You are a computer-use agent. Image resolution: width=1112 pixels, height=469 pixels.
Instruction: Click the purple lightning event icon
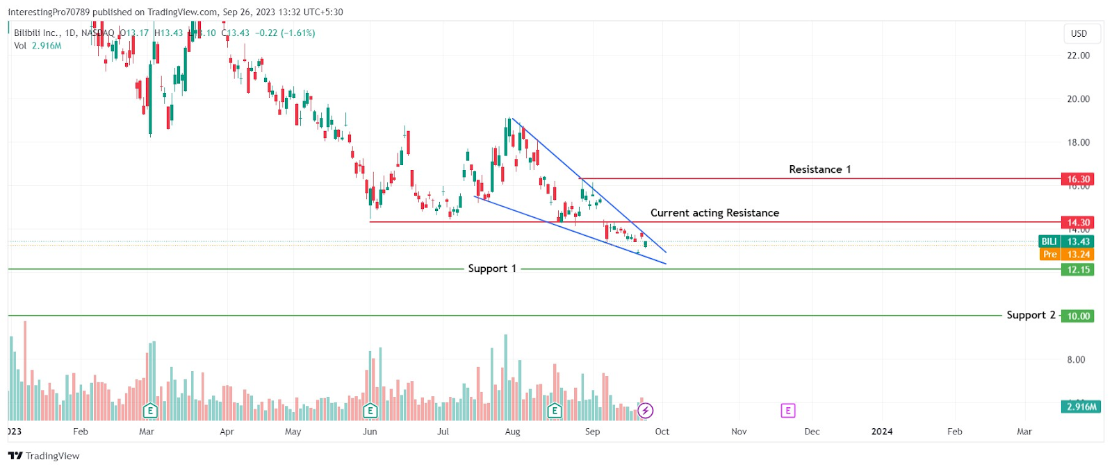(x=646, y=411)
